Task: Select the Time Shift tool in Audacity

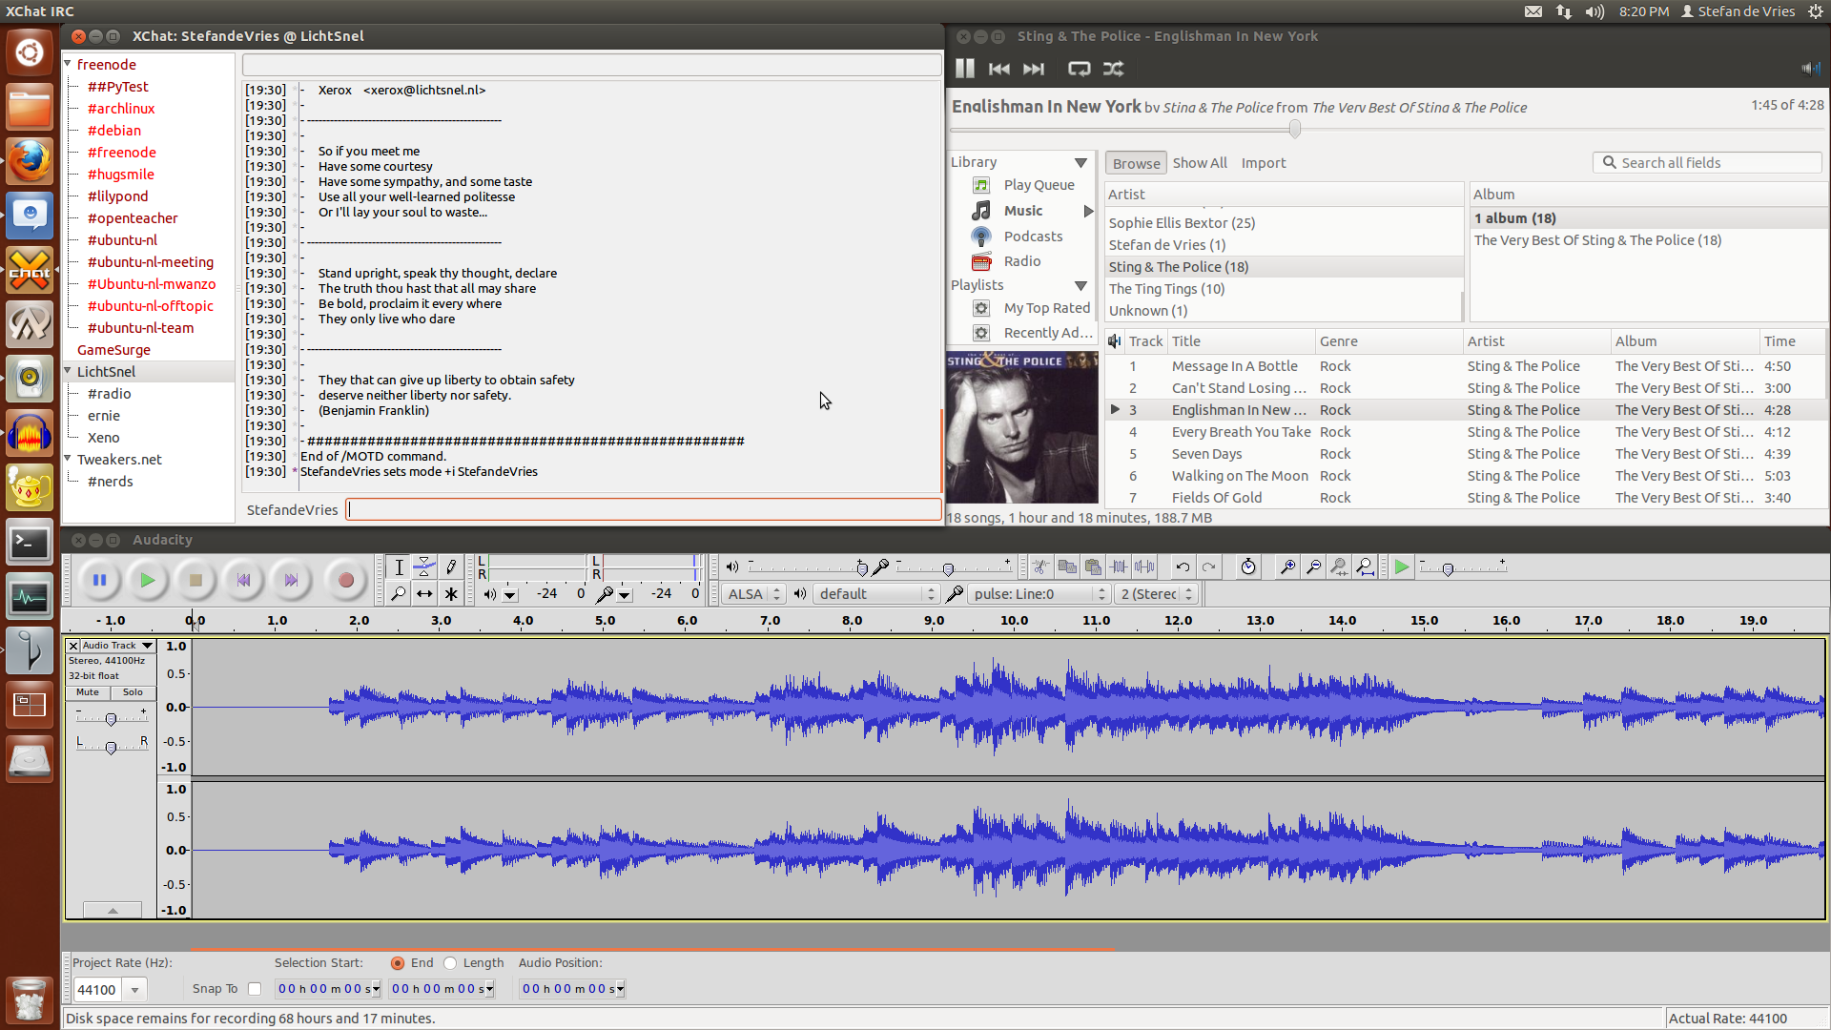Action: coord(424,594)
